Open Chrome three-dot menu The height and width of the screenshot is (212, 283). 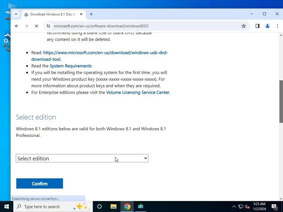(x=277, y=26)
